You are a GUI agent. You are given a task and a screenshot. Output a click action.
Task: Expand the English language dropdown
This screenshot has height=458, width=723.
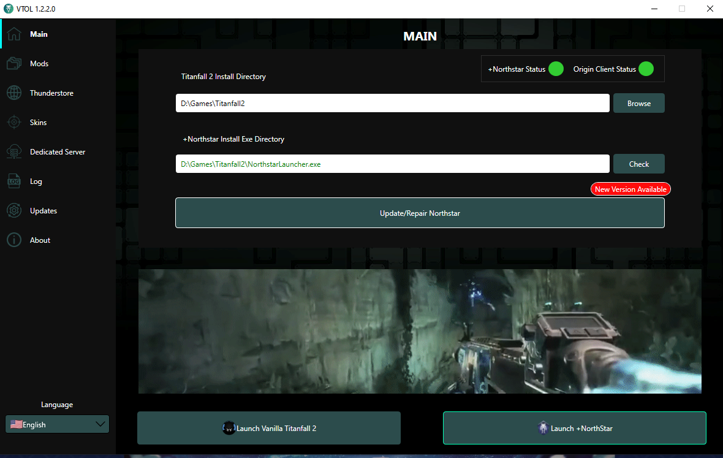(x=57, y=424)
